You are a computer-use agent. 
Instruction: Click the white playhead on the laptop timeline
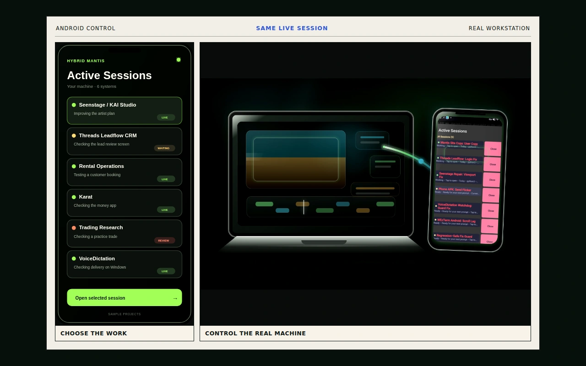pyautogui.click(x=304, y=207)
